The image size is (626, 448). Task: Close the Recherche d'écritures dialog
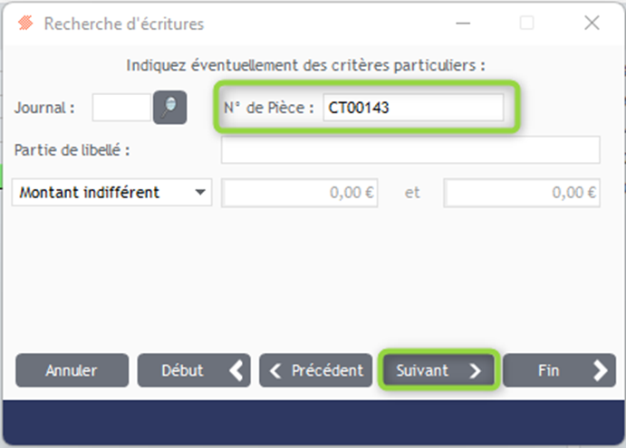pos(592,23)
